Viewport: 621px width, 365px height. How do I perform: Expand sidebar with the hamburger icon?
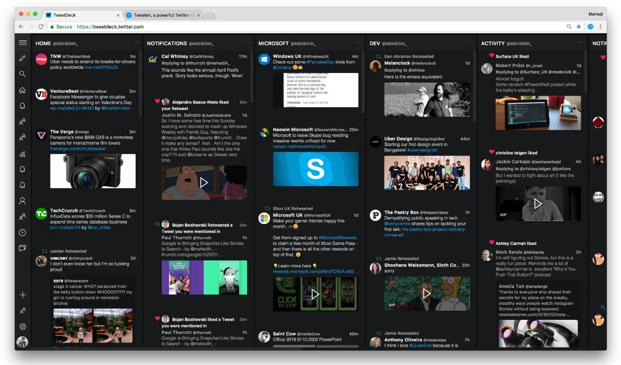(x=22, y=43)
